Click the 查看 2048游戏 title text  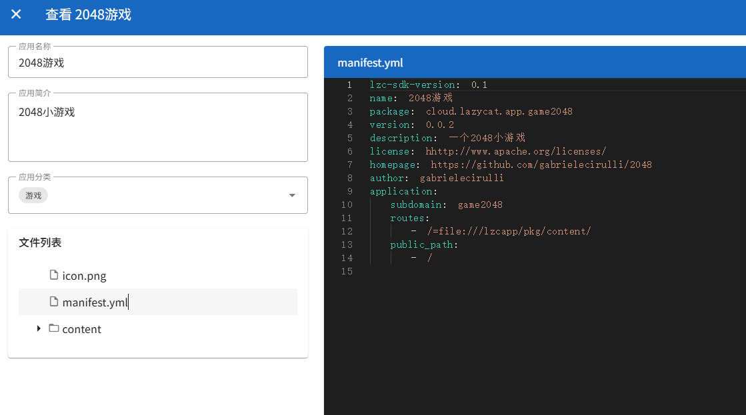click(x=88, y=15)
